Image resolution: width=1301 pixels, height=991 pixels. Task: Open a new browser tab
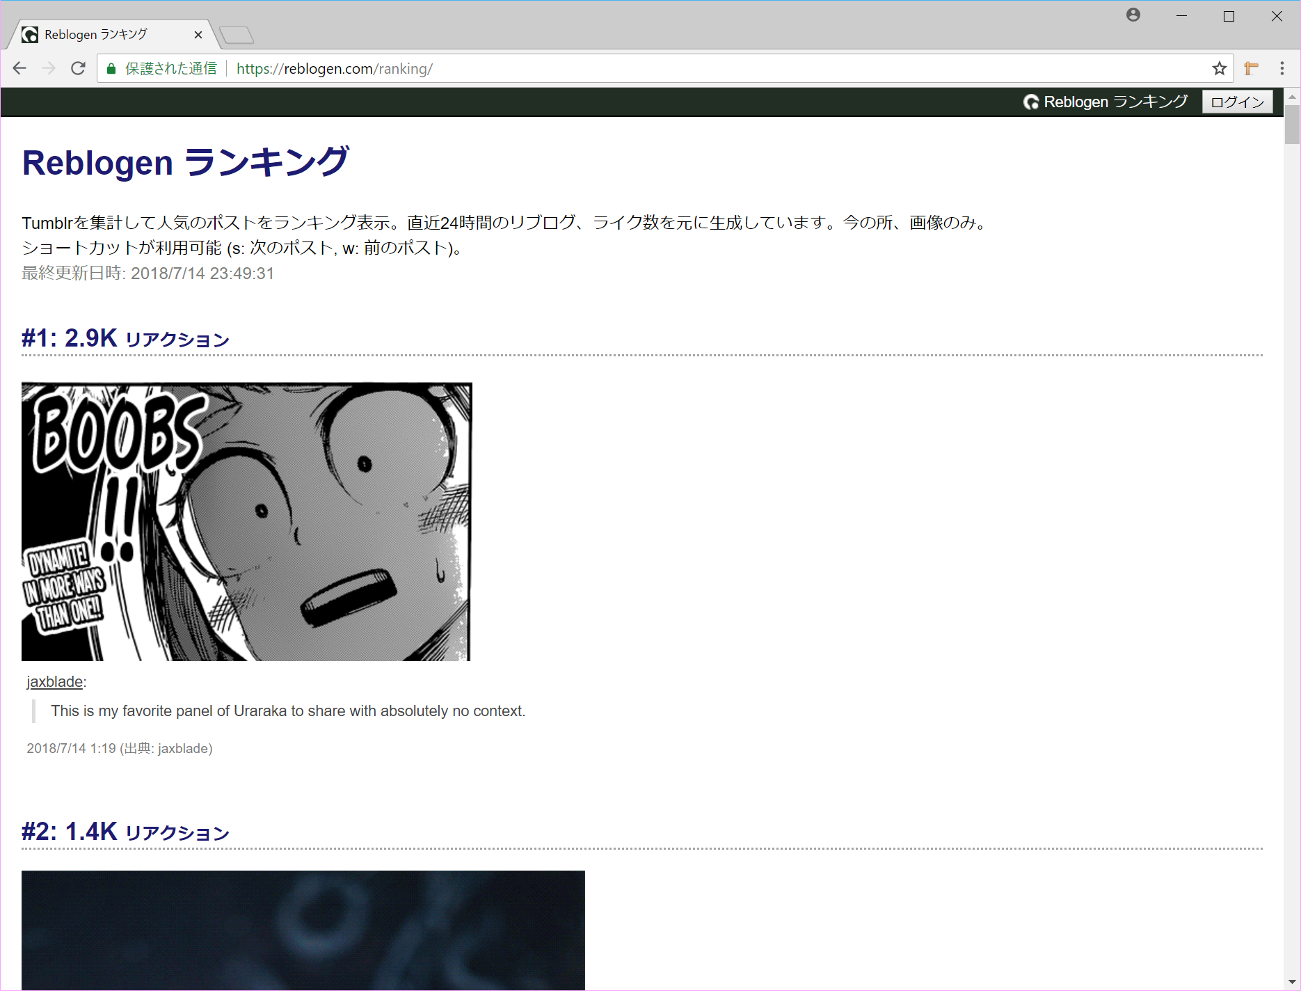pos(237,34)
